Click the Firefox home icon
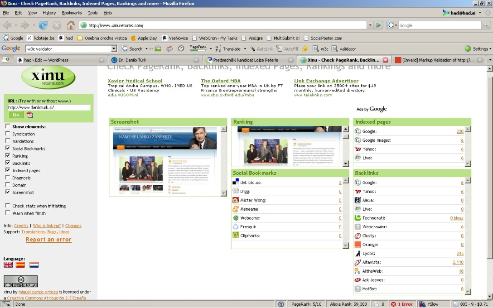The height and width of the screenshot is (308, 493). coord(71,25)
